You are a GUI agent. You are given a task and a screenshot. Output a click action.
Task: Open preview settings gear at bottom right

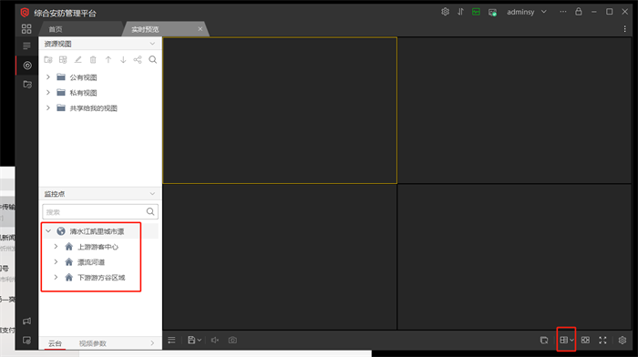click(x=623, y=340)
